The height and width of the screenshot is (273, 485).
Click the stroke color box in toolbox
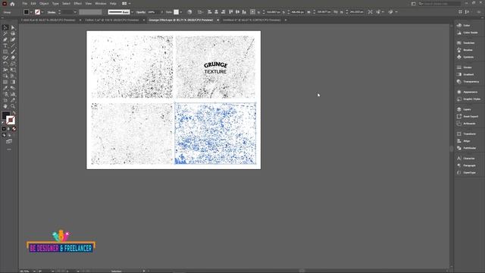pyautogui.click(x=11, y=120)
